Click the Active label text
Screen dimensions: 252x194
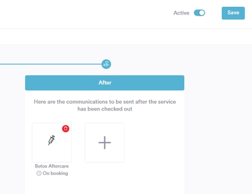coord(181,13)
